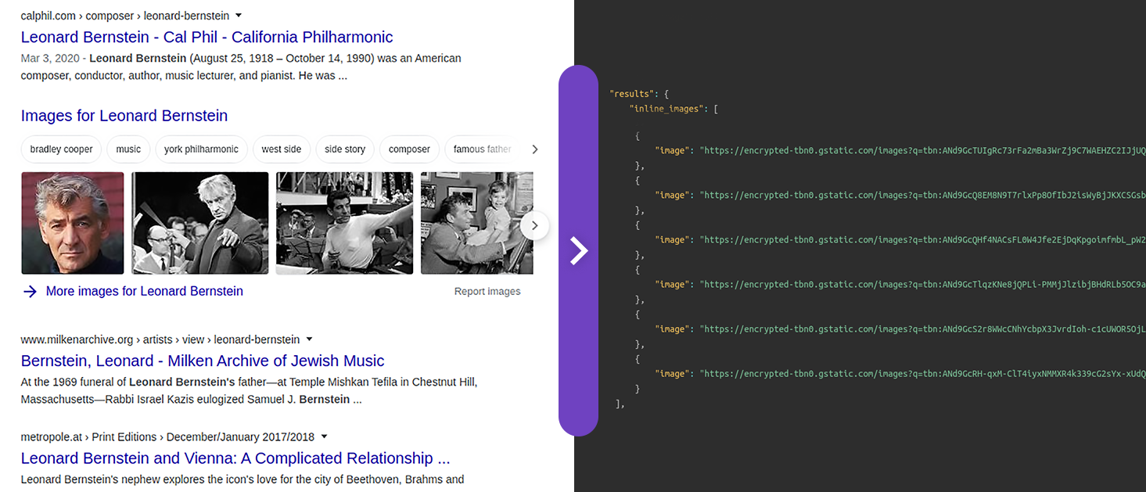1146x492 pixels.
Task: Select the york philharmonic filter chip
Action: 199,149
